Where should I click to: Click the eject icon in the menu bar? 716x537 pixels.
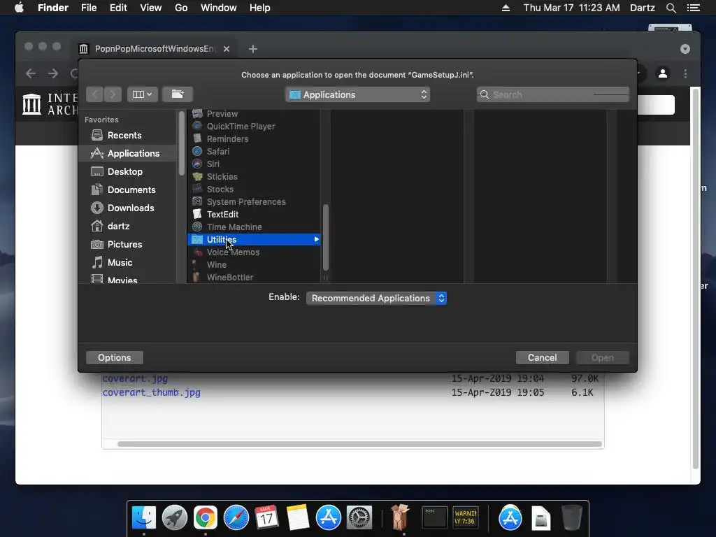pos(506,8)
